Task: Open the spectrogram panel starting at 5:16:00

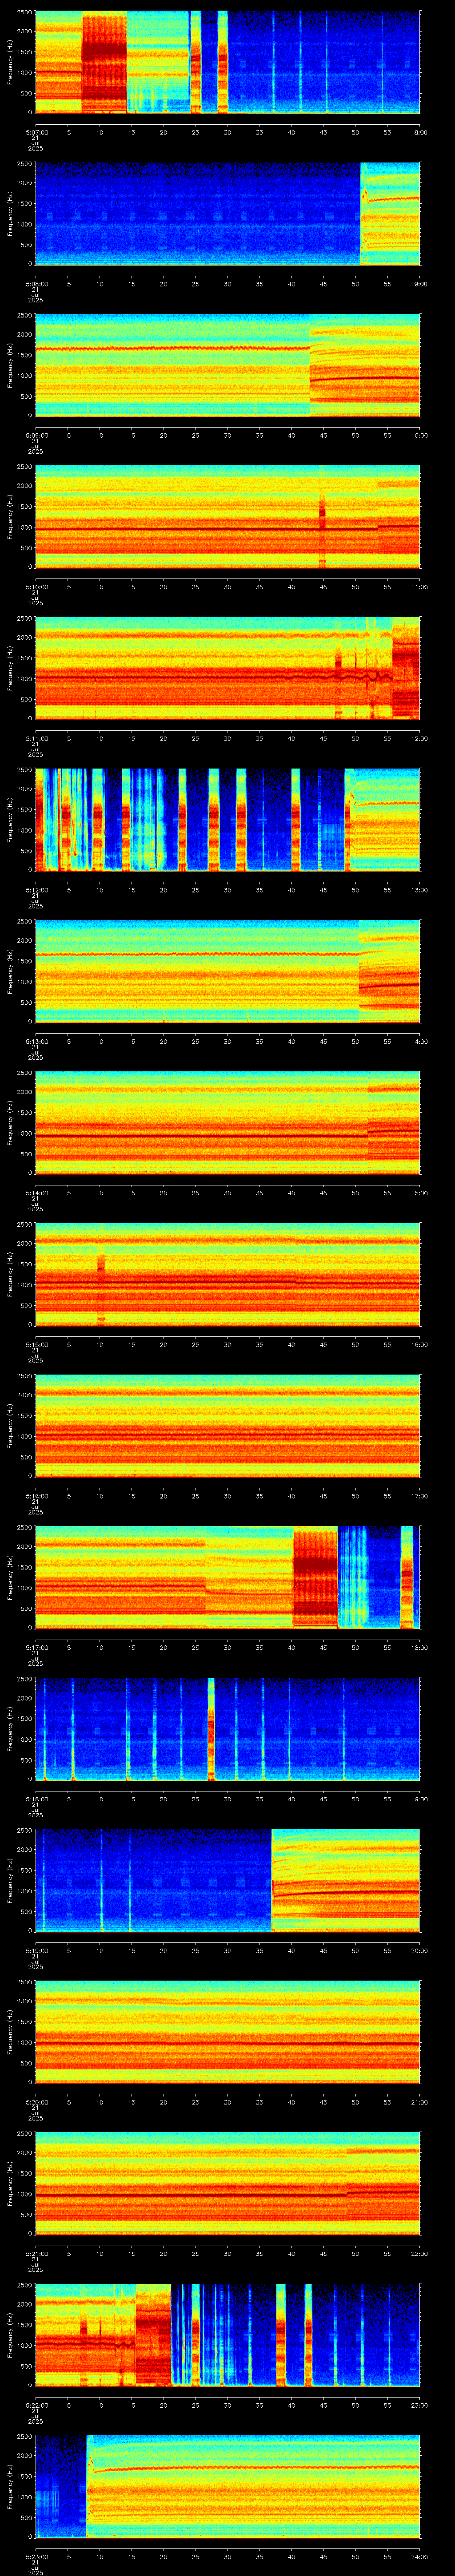Action: [x=228, y=1426]
